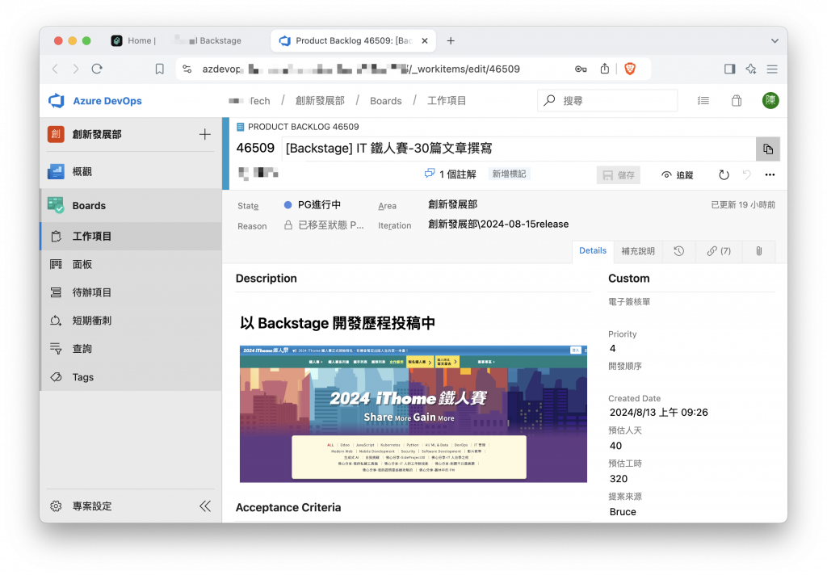Open the more actions ellipsis menu

click(770, 174)
